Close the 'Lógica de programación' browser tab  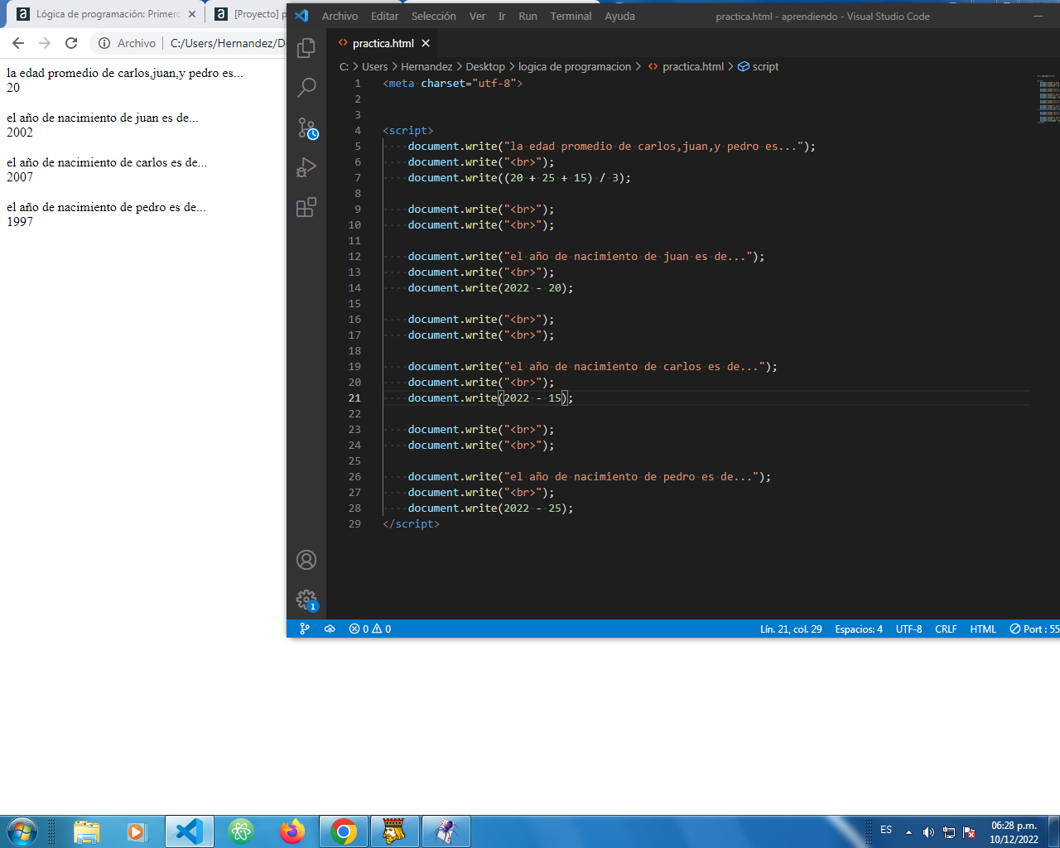click(x=192, y=14)
